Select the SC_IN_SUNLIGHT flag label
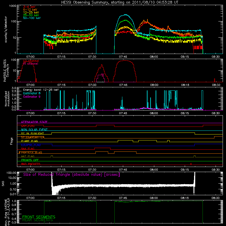Viewport: 226px width, 226px height. pyautogui.click(x=32, y=133)
